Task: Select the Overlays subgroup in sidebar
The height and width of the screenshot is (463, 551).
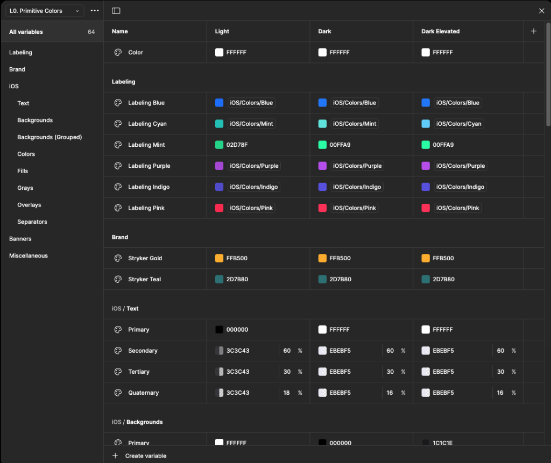Action: click(x=29, y=205)
